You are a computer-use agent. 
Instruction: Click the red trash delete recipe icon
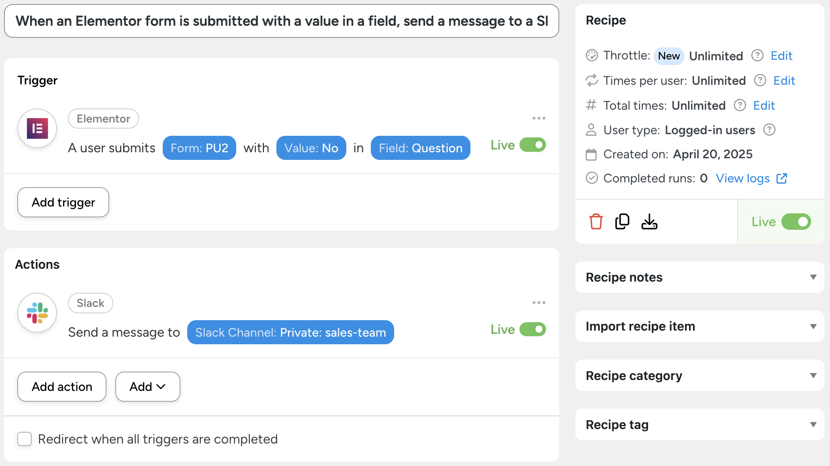(596, 221)
